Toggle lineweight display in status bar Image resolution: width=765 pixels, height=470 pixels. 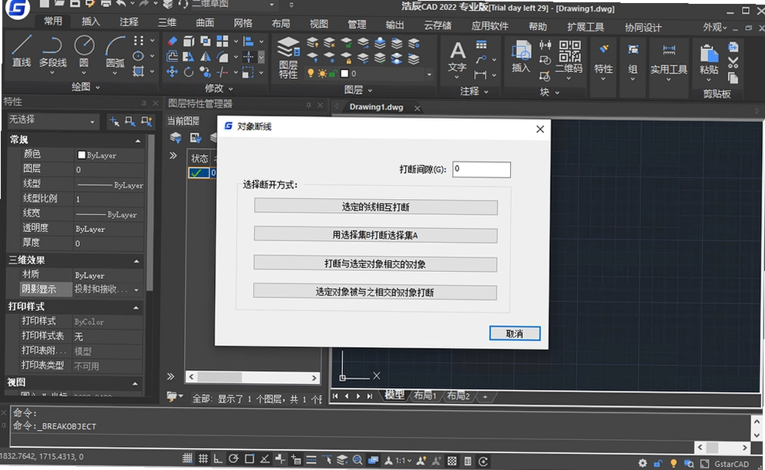(312, 459)
